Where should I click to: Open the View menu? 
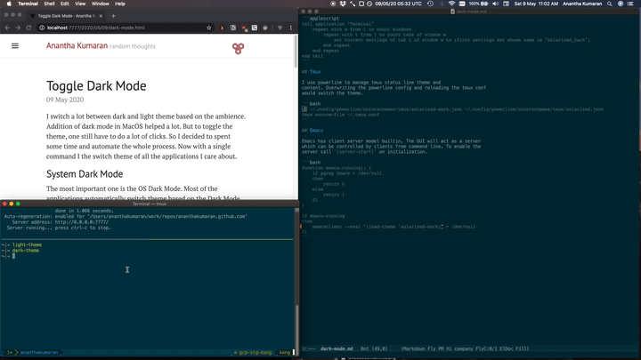tap(80, 4)
